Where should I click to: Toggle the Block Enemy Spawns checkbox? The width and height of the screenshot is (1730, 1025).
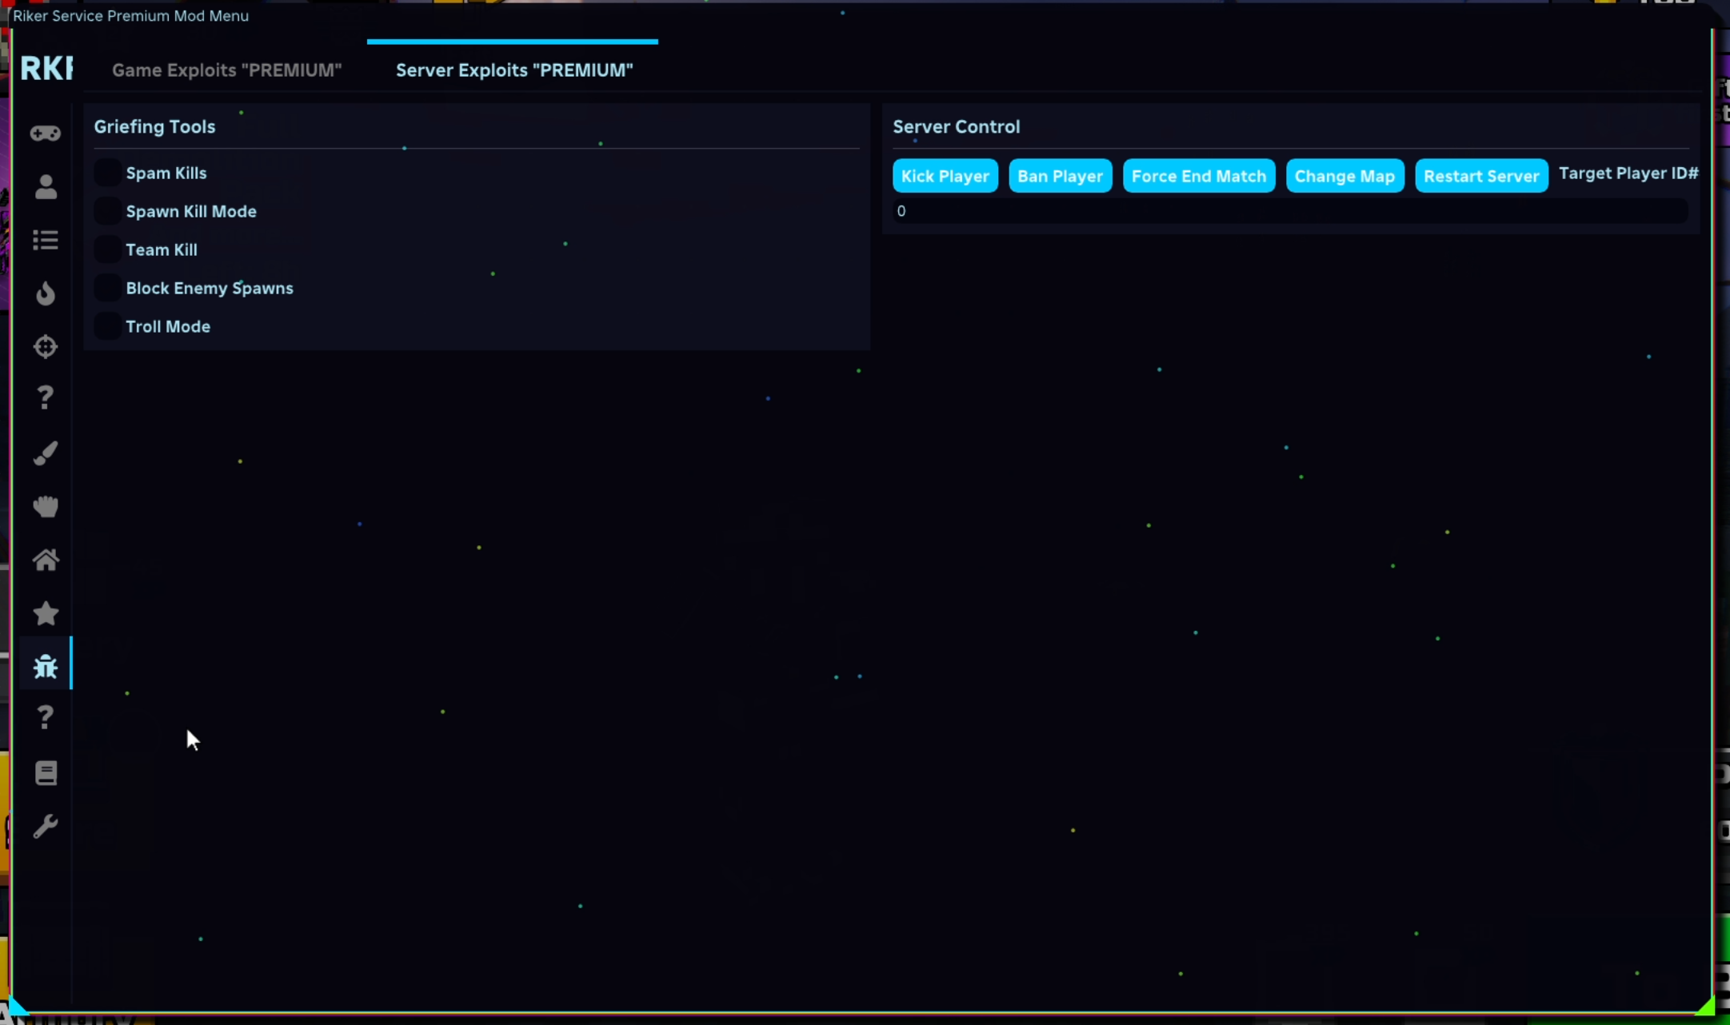click(107, 288)
